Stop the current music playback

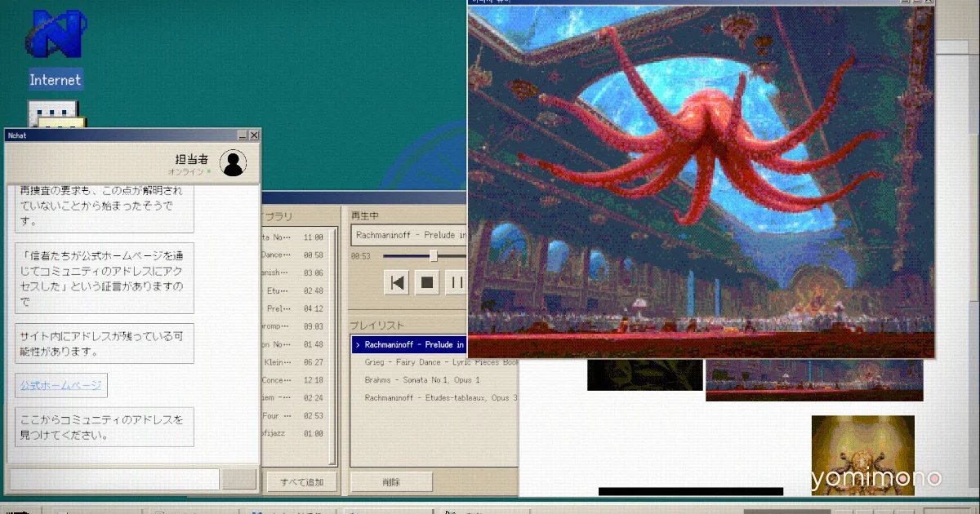click(427, 283)
